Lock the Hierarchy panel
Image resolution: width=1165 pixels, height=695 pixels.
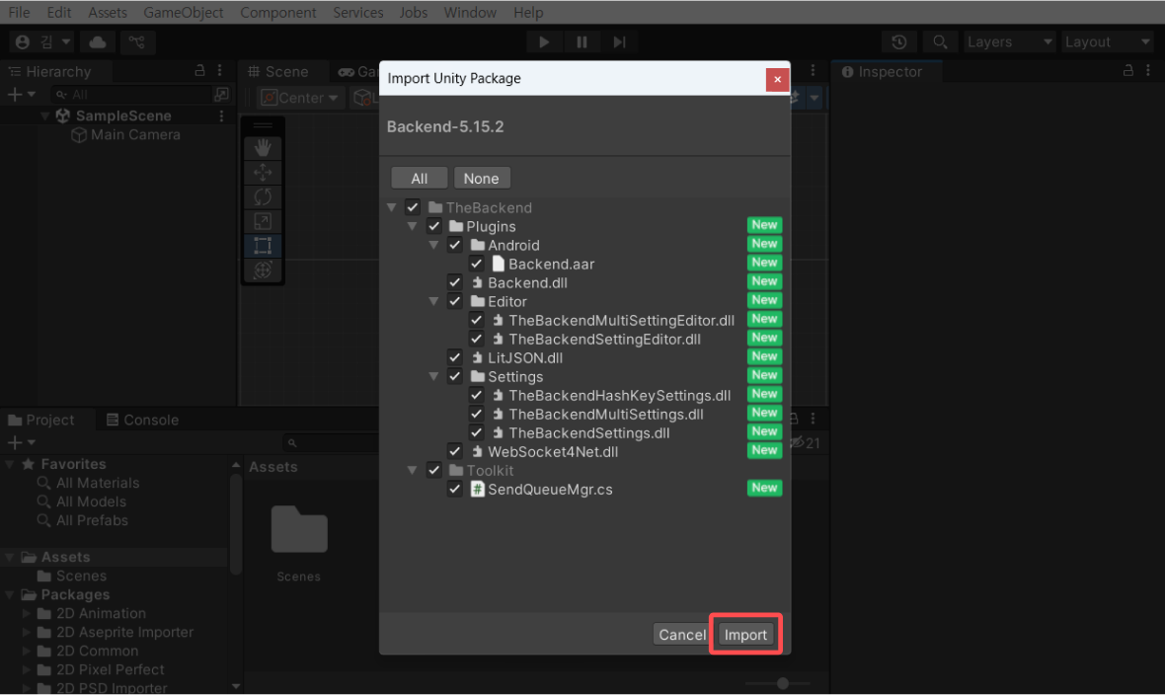point(199,71)
